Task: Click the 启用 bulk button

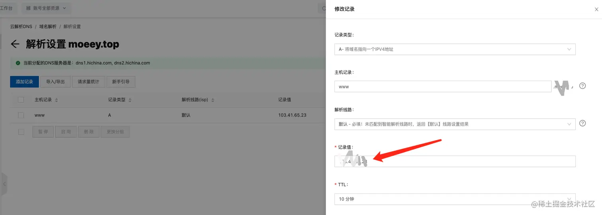Action: click(66, 132)
